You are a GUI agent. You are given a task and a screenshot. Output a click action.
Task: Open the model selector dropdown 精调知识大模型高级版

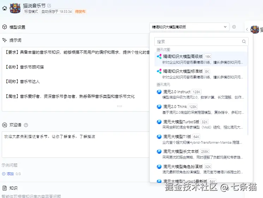click(x=189, y=27)
